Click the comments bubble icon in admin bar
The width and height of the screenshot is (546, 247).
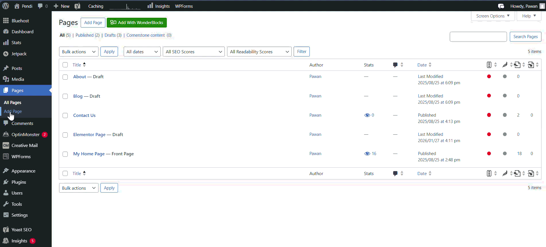[40, 6]
